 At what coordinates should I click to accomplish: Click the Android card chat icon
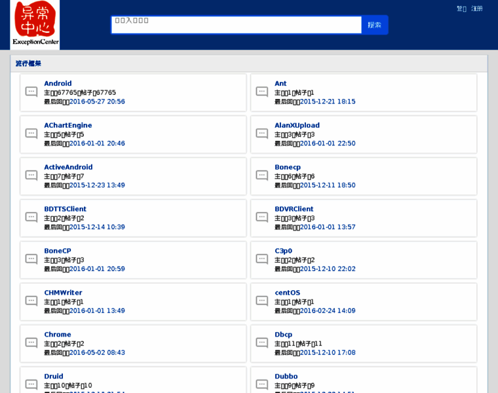click(31, 92)
